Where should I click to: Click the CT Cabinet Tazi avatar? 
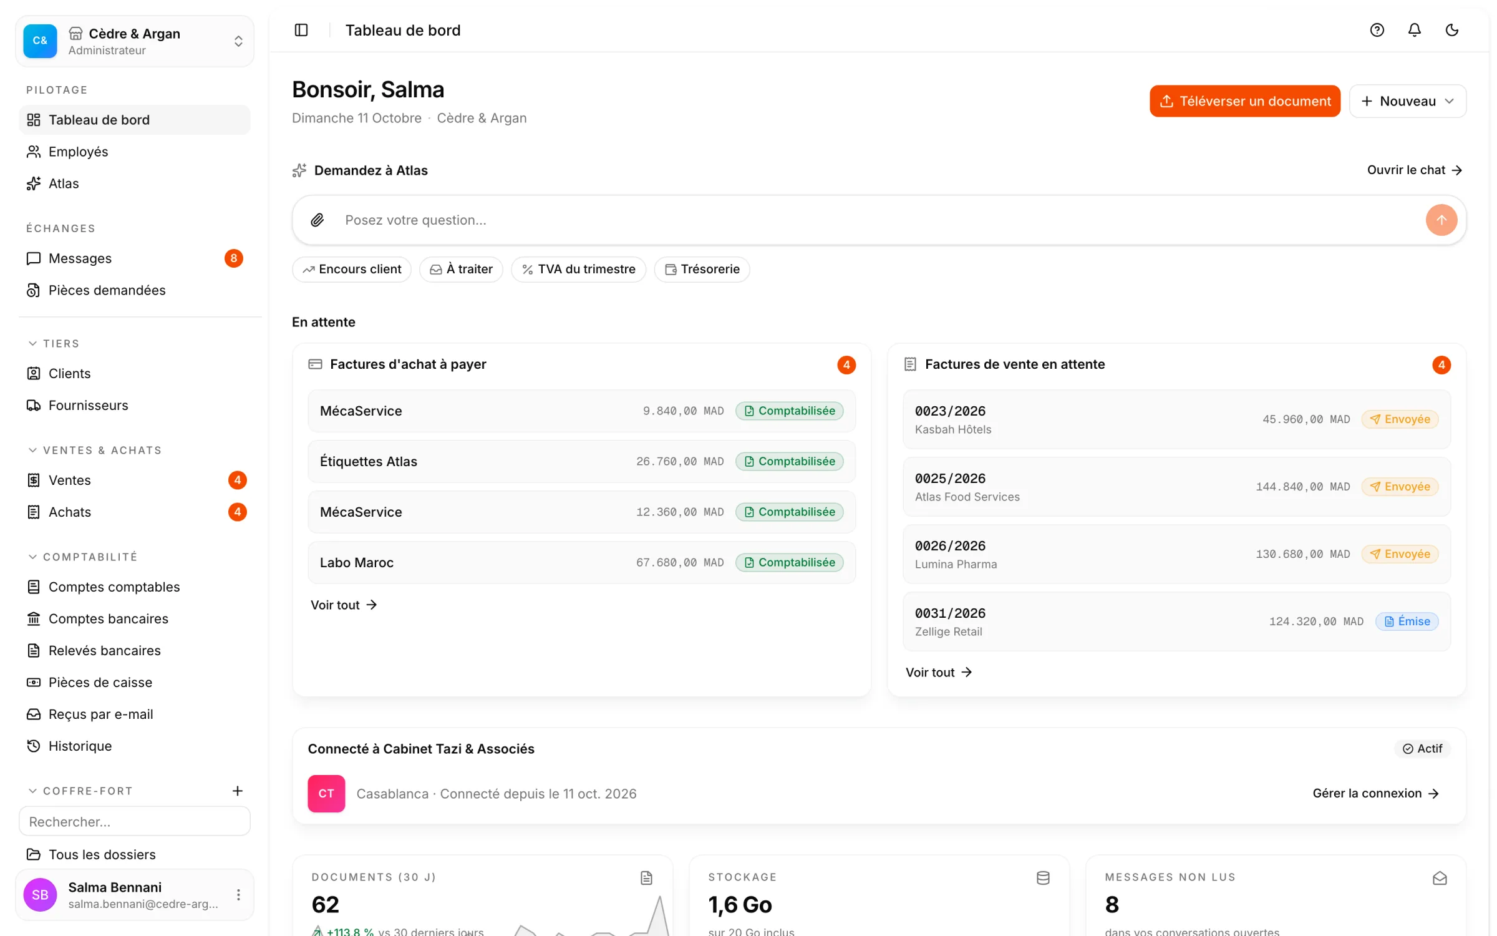tap(326, 793)
